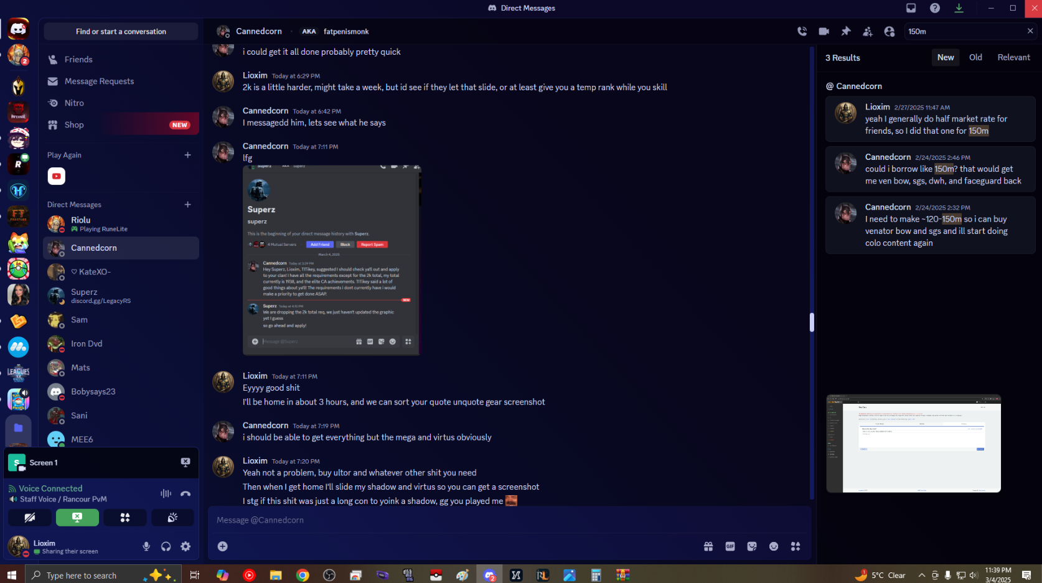This screenshot has height=583, width=1042.
Task: Open the Windows Start menu
Action: pyautogui.click(x=11, y=575)
